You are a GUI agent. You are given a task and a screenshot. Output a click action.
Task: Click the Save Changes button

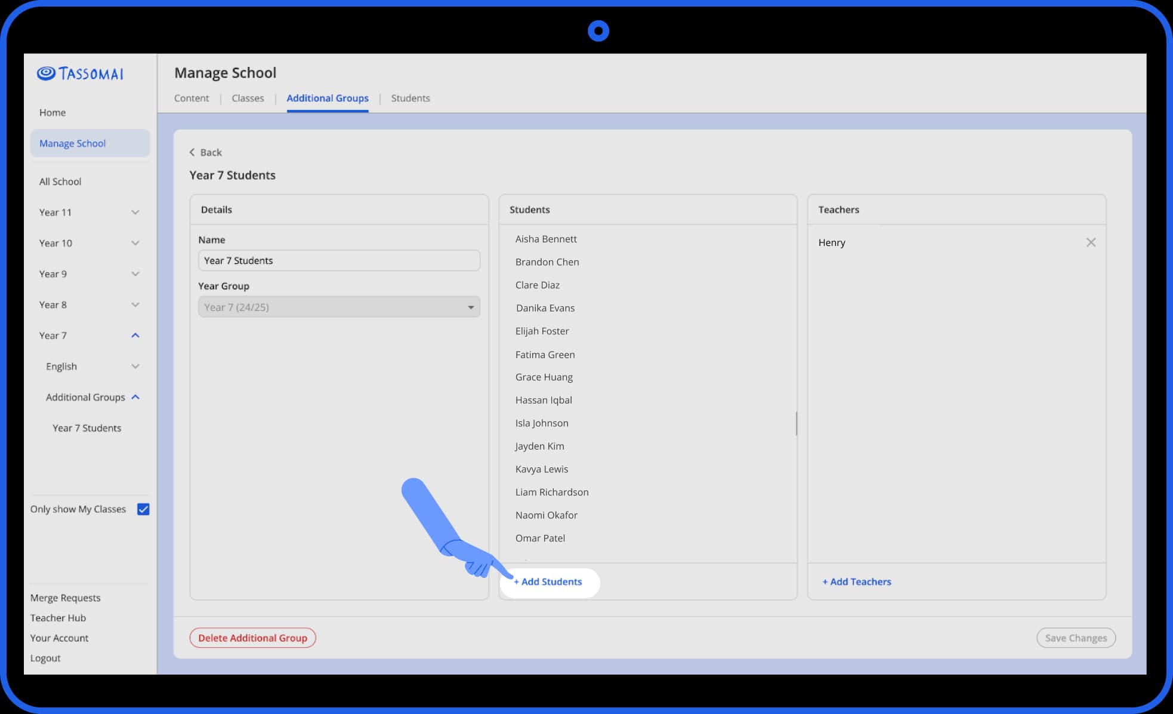1076,638
